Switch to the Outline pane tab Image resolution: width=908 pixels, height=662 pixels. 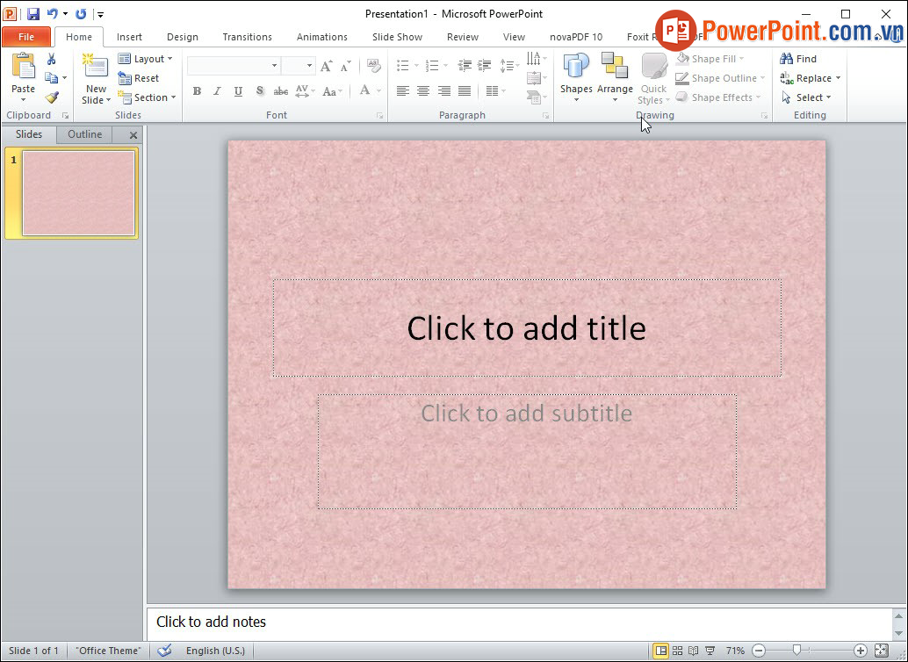coord(85,134)
